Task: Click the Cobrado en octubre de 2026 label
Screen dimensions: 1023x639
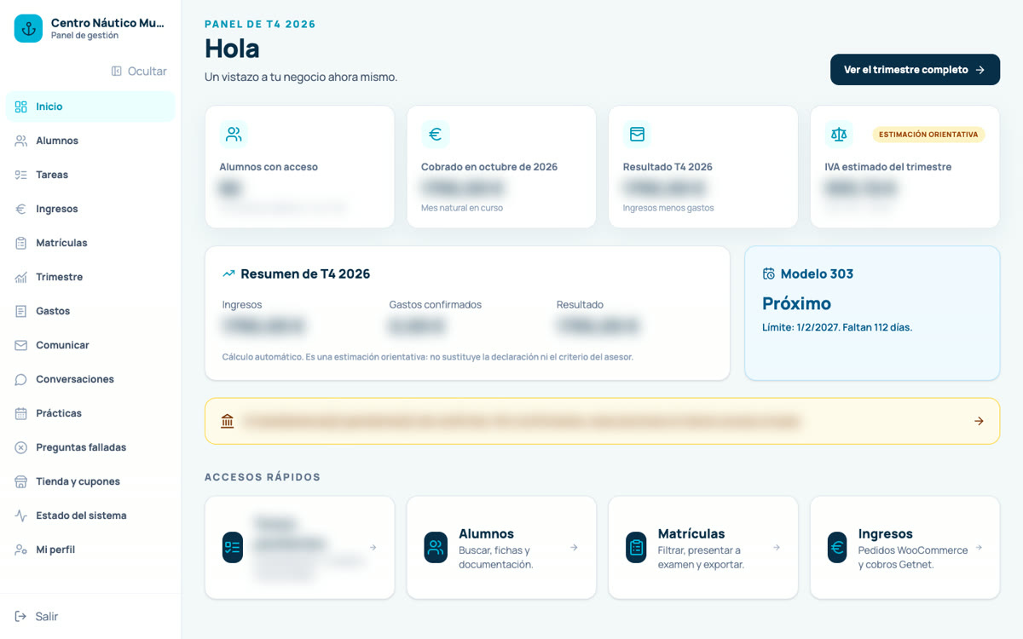Action: click(489, 167)
